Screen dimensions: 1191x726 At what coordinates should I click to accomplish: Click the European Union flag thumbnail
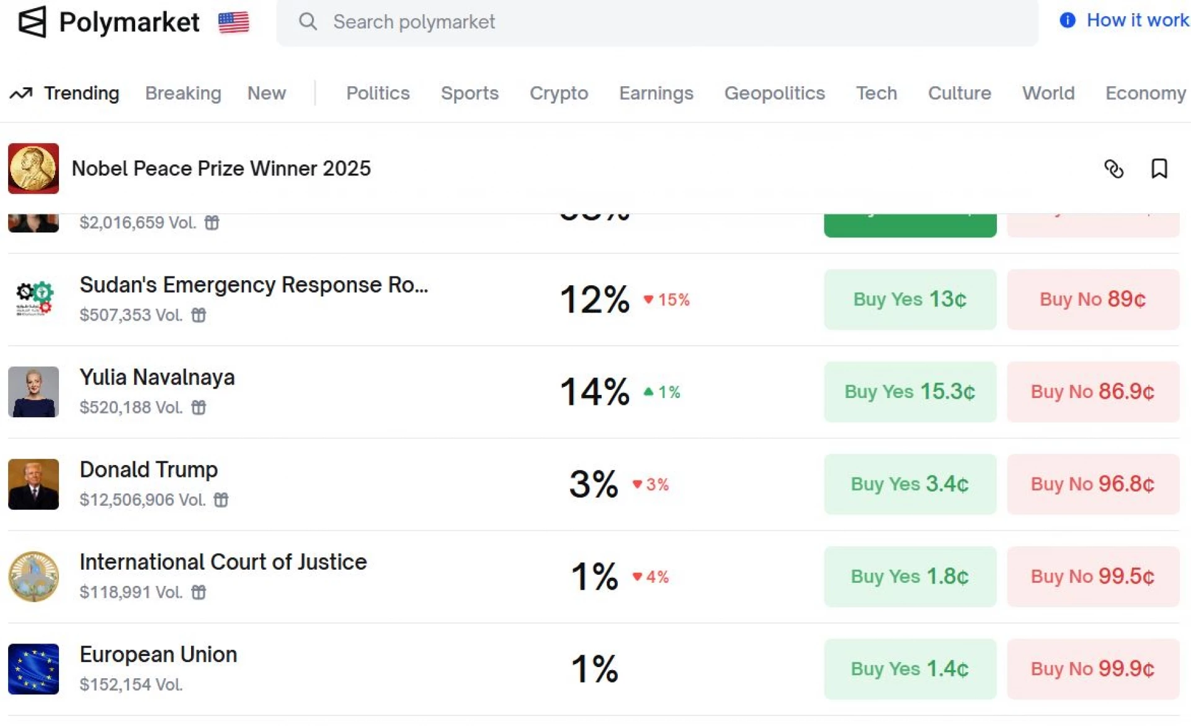33,669
